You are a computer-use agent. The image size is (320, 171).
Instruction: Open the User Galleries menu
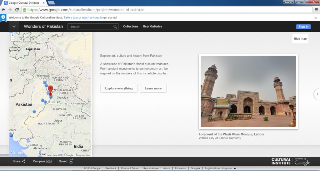(x=152, y=27)
